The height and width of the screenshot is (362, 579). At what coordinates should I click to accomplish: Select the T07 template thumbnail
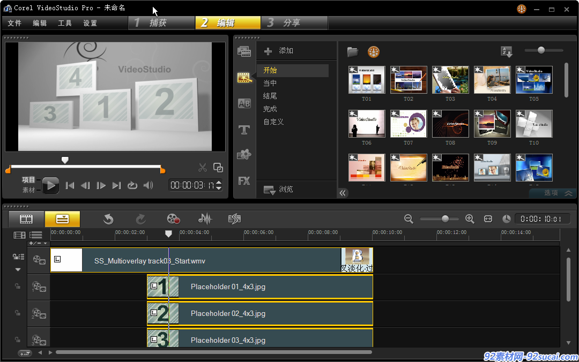(x=409, y=124)
